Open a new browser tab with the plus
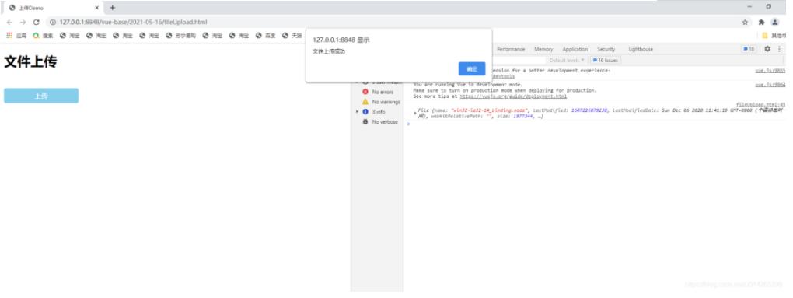 pyautogui.click(x=112, y=8)
